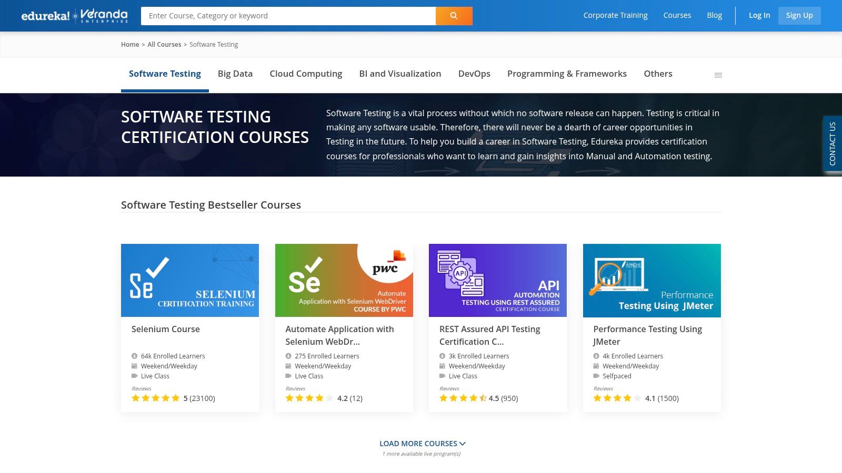Click the LOAD MORE COURSES chevron arrow
The image size is (842, 473).
coord(463,444)
